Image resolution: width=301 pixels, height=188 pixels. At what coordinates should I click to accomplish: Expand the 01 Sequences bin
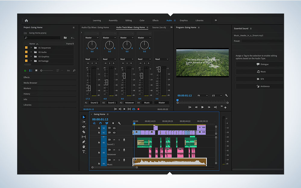(x=31, y=48)
